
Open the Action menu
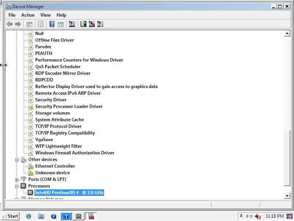click(28, 15)
